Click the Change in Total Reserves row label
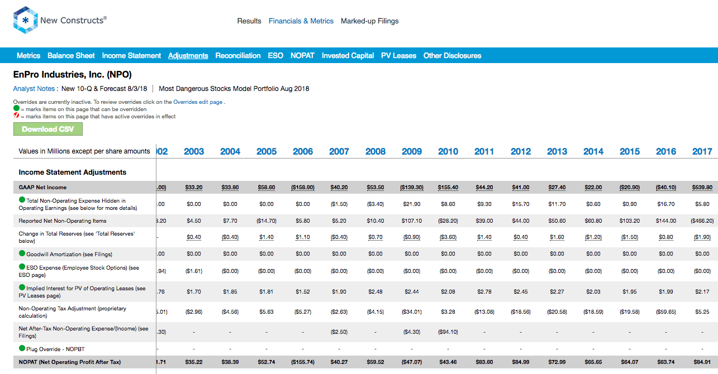Viewport: 718px width, 374px height. pyautogui.click(x=77, y=237)
